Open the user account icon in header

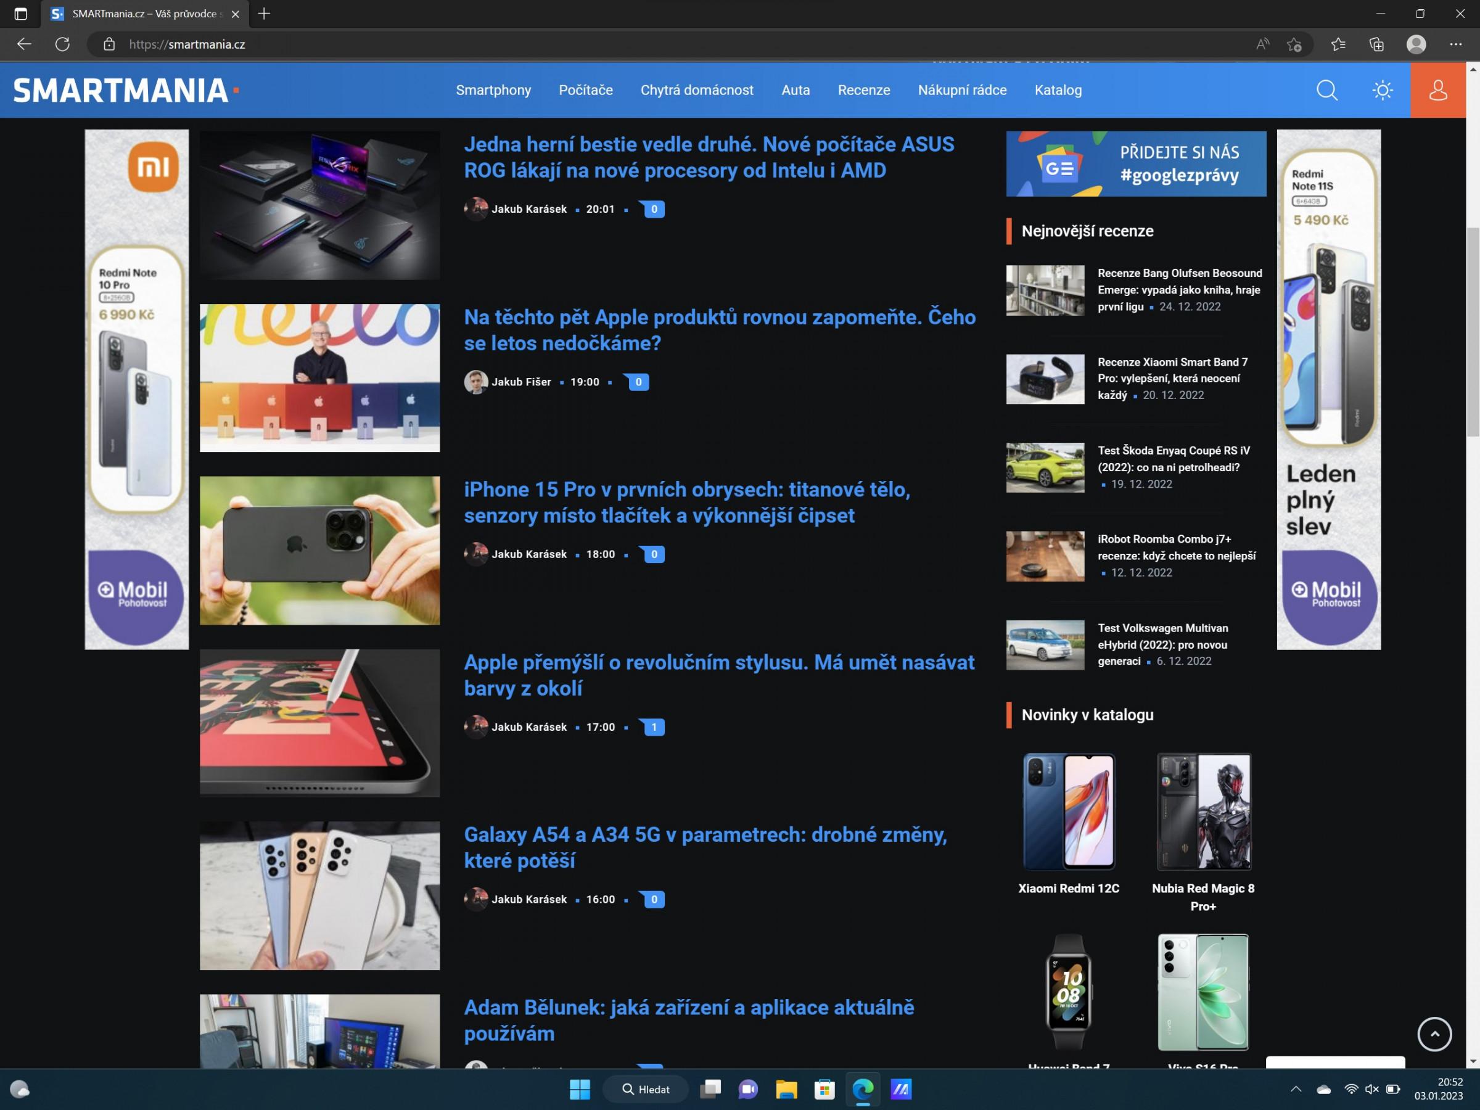coord(1438,89)
